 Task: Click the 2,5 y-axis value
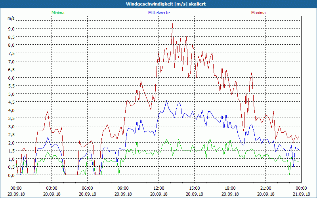(x=11, y=135)
